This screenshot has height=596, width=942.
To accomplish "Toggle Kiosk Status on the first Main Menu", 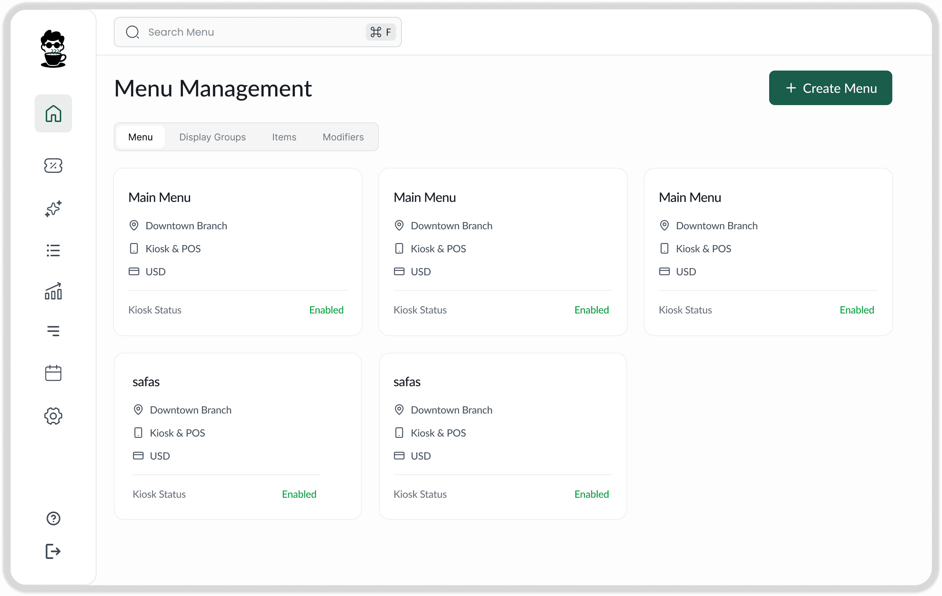I will coord(326,310).
